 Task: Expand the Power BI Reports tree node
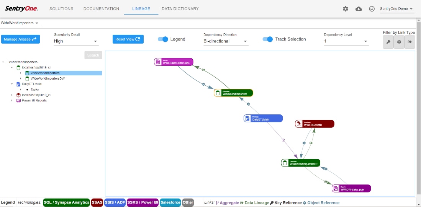click(13, 101)
